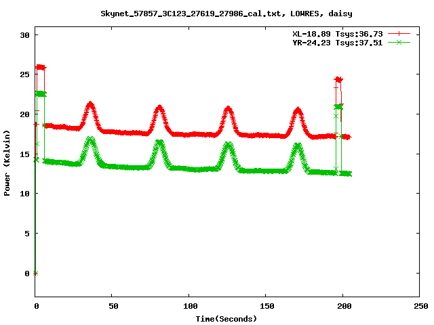434x325 pixels.
Task: Click x-axis tick label 100
Action: (x=190, y=306)
